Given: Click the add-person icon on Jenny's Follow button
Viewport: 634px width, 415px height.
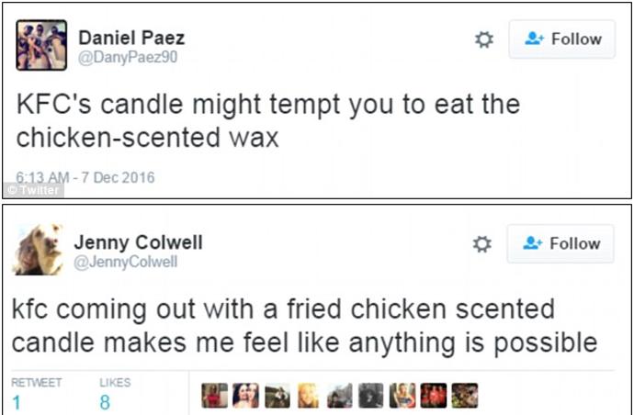Looking at the screenshot, I should click(x=534, y=244).
